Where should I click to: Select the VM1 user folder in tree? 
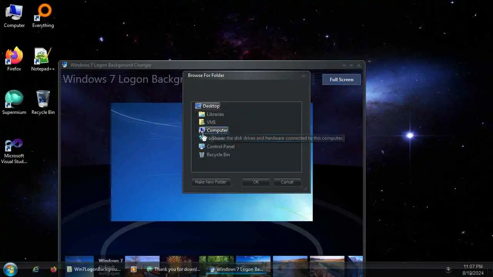pyautogui.click(x=207, y=122)
